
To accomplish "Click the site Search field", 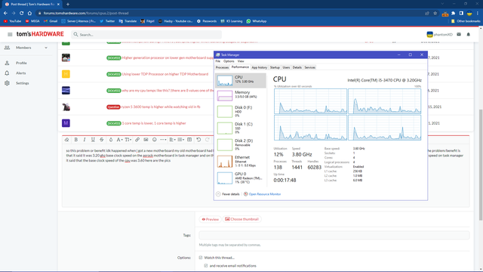I will [146, 35].
